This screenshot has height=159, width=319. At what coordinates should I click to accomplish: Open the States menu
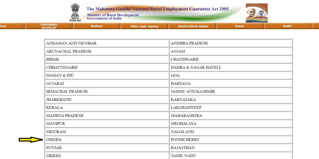tap(240, 26)
